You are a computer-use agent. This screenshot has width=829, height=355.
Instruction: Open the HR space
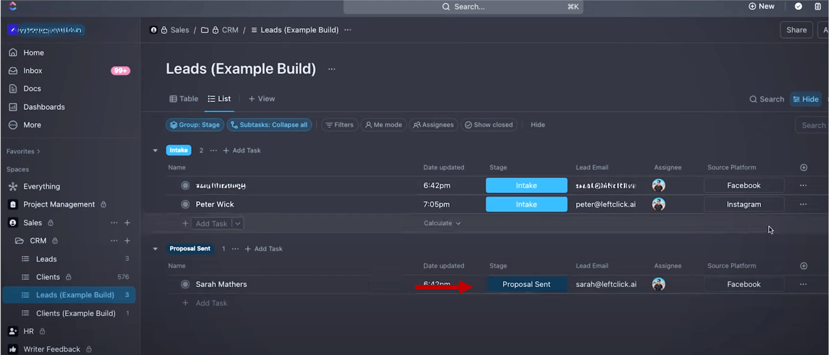pyautogui.click(x=28, y=331)
